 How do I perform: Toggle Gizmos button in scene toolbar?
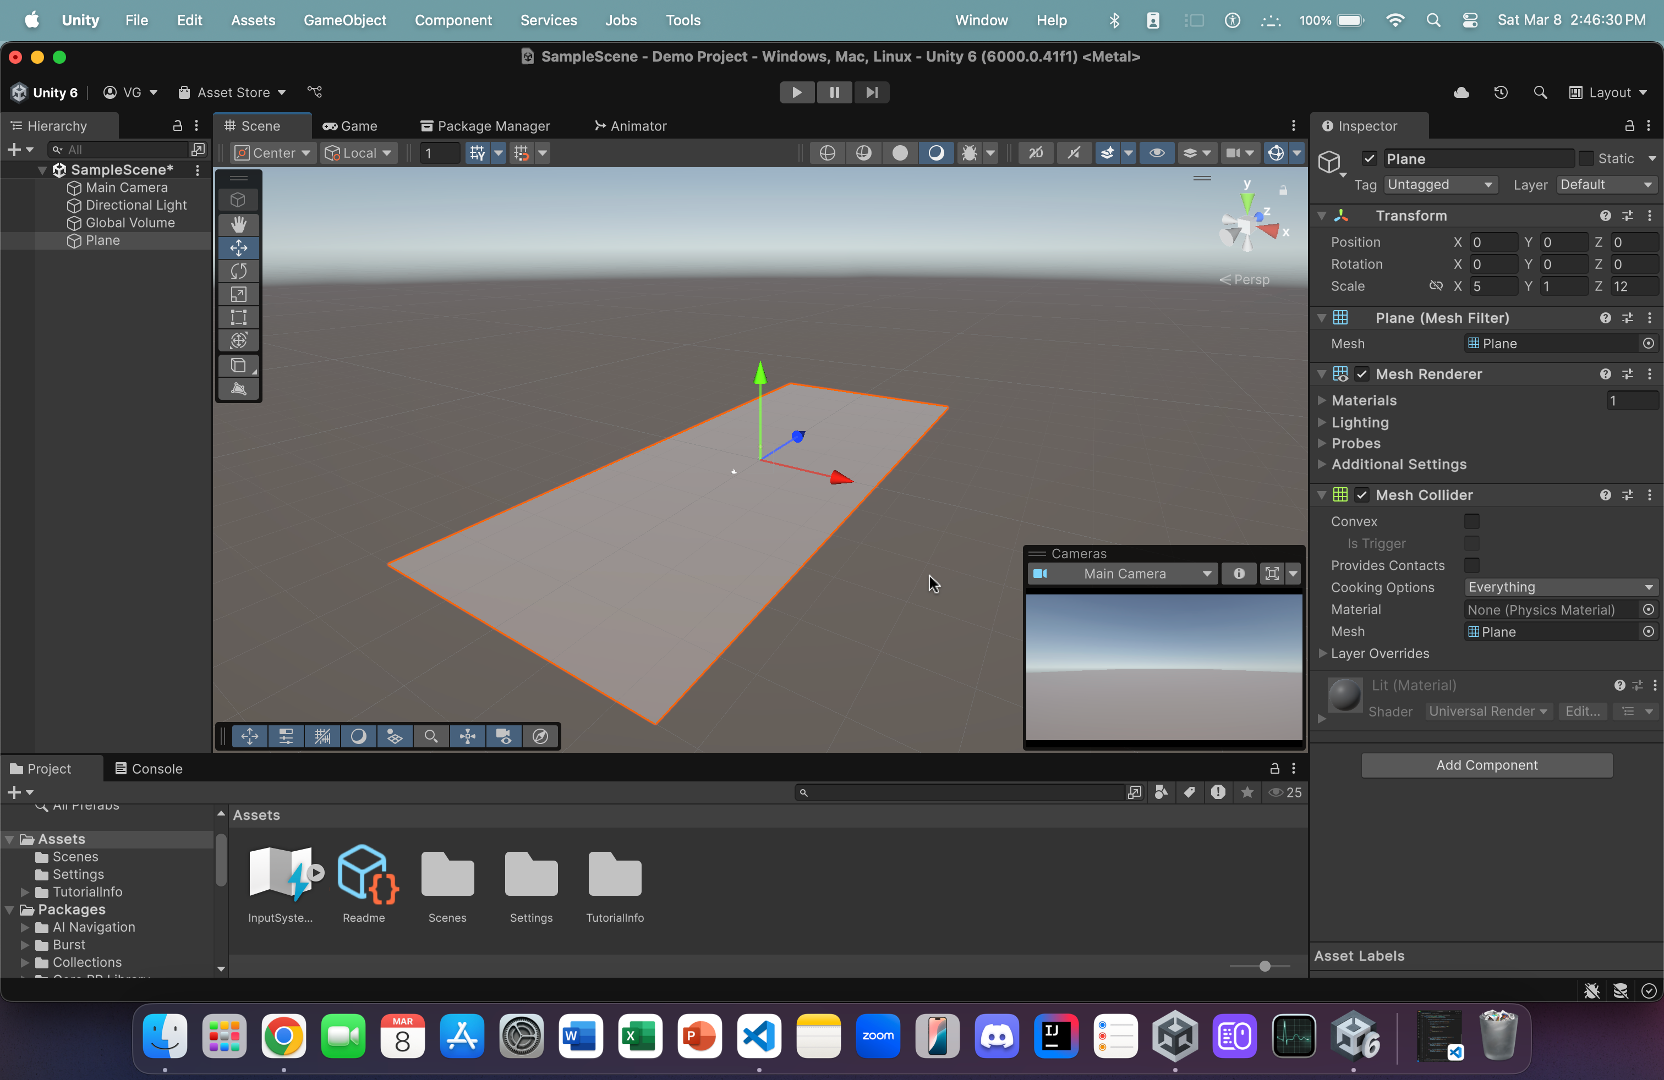[x=1276, y=152]
